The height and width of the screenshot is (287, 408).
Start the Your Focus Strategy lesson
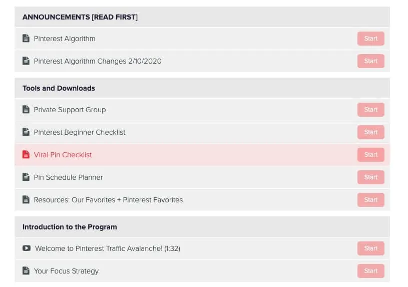pos(371,271)
